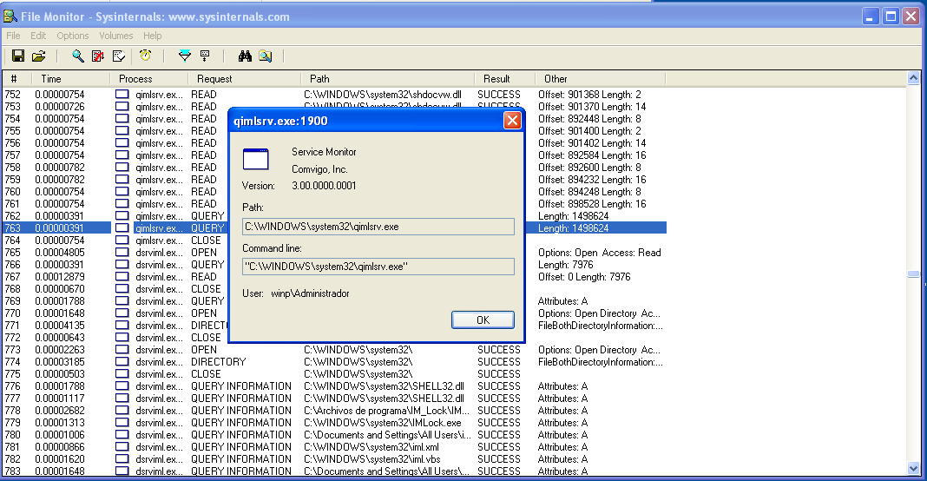Open the File menu
927x481 pixels.
[13, 36]
